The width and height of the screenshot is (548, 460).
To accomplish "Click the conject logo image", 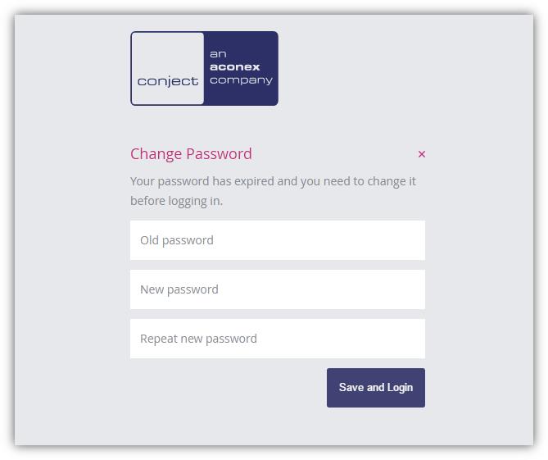I will pyautogui.click(x=204, y=69).
